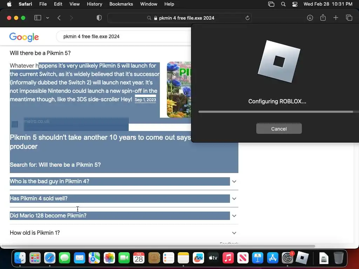Go back to the previous page
Image resolution: width=359 pixels, height=269 pixels.
click(59, 18)
